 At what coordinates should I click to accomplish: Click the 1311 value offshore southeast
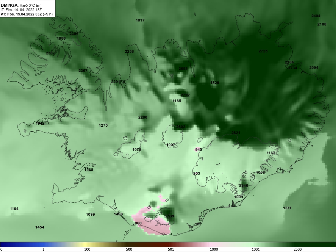(x=287, y=208)
